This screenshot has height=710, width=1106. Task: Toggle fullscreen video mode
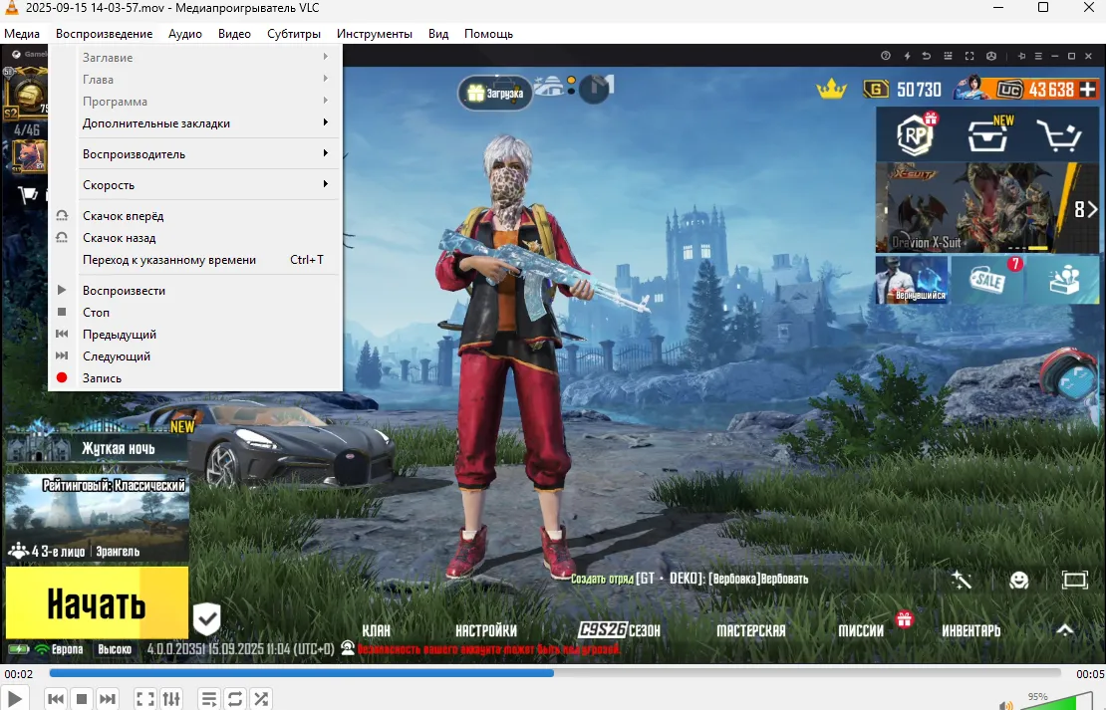[145, 699]
